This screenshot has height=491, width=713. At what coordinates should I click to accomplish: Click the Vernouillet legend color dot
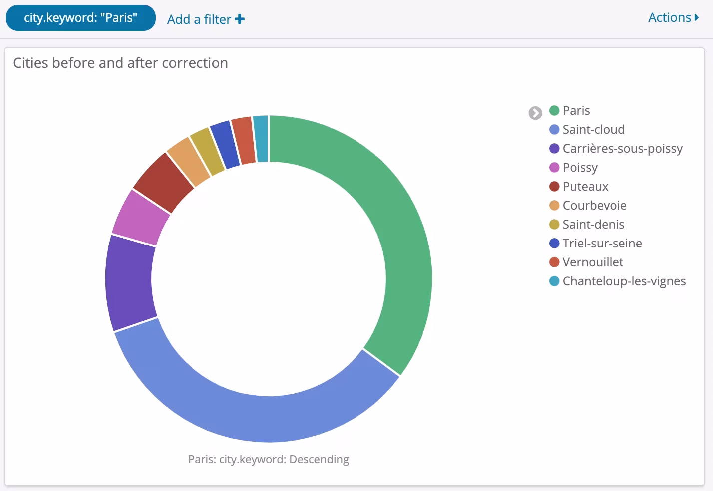554,262
